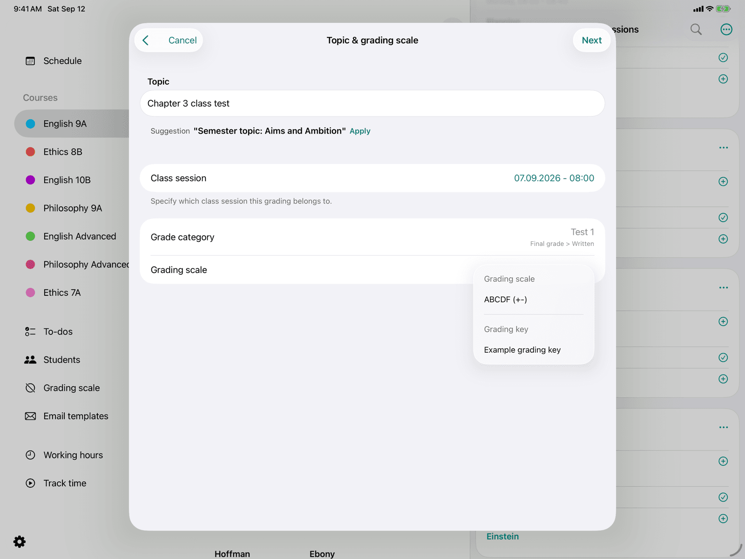The height and width of the screenshot is (559, 745).
Task: Open English 10B course
Action: pyautogui.click(x=67, y=180)
